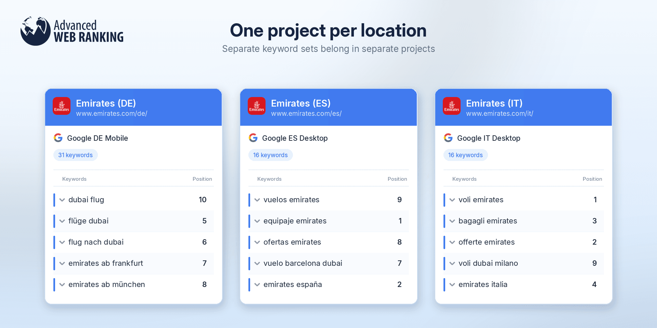Click the 'One project per location' heading
Viewport: 657px width, 328px height.
click(x=328, y=31)
